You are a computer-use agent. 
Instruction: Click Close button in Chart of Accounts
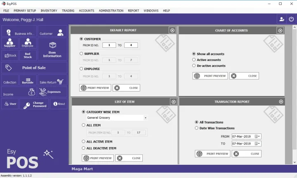coord(244,76)
